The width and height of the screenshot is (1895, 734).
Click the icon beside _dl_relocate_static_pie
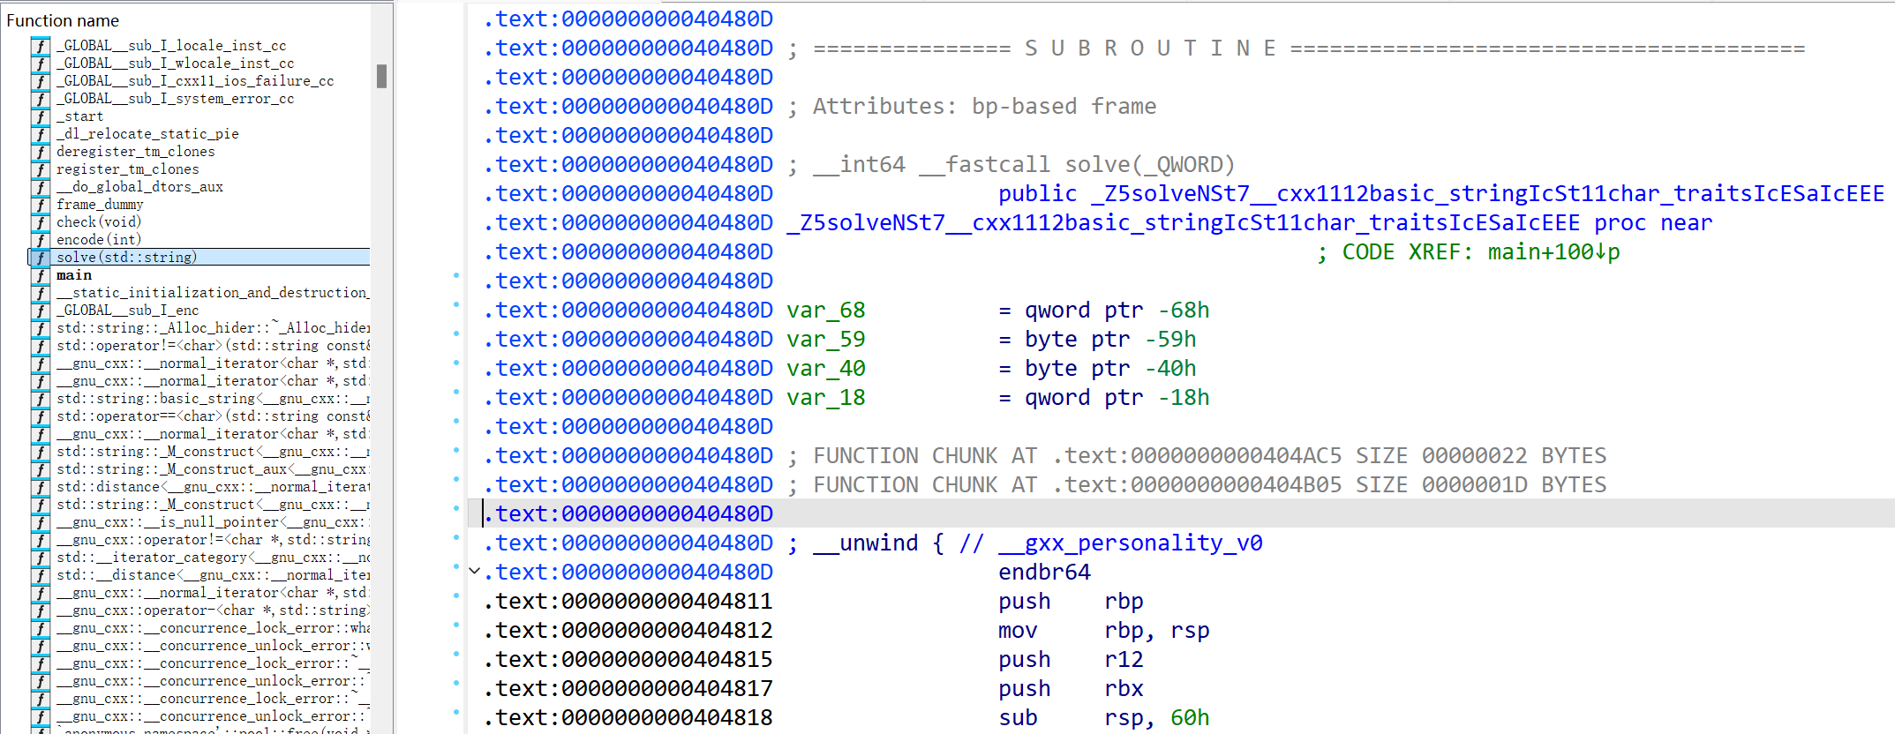coord(40,134)
